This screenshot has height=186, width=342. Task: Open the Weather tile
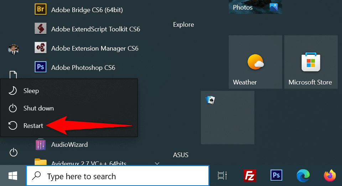[255, 62]
